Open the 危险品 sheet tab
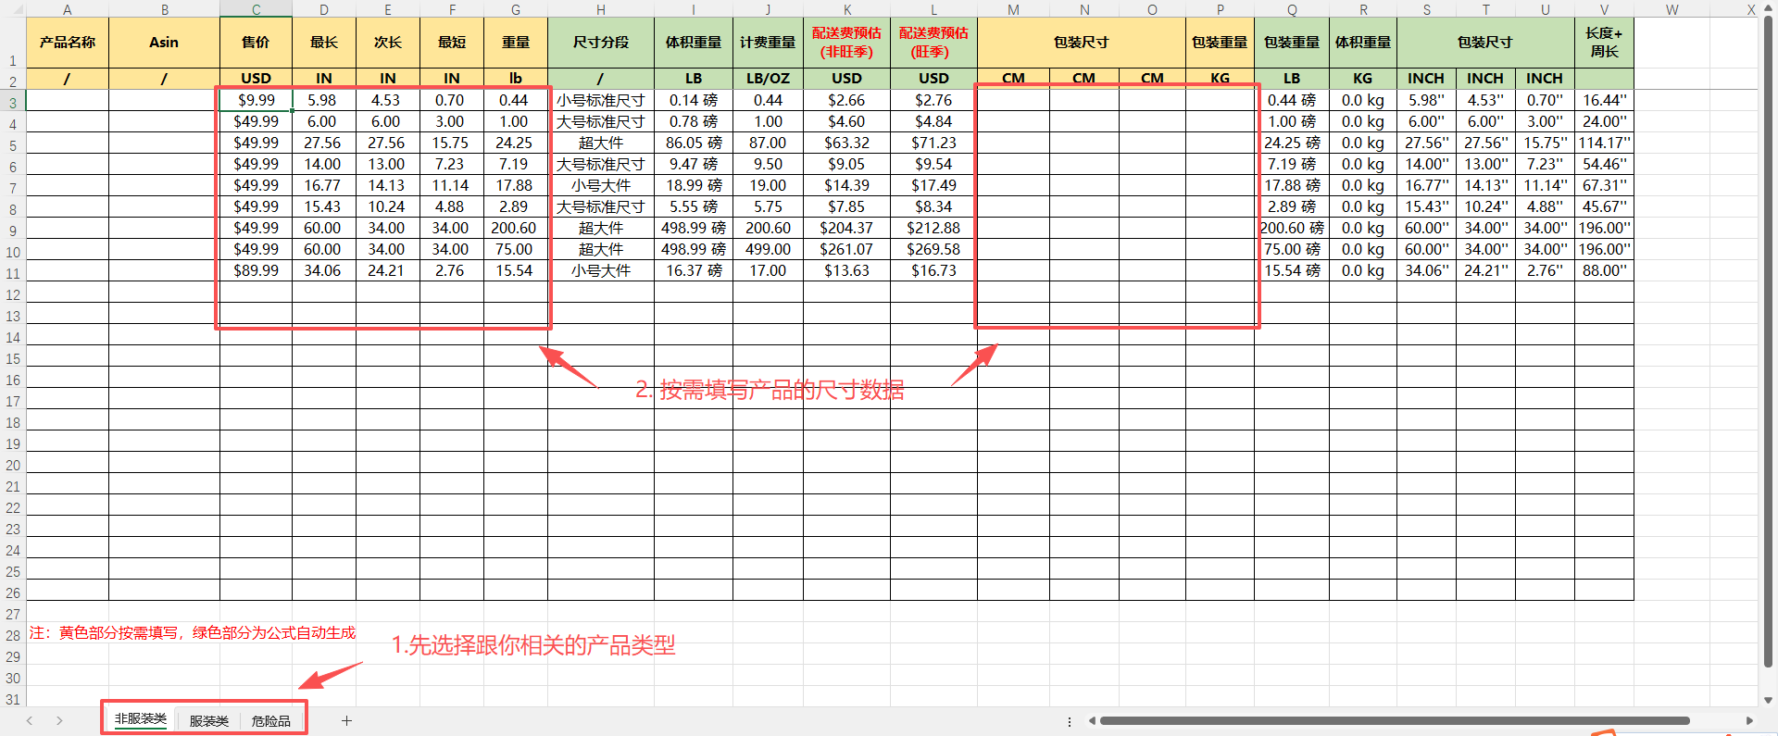Viewport: 1778px width, 736px height. coord(270,720)
